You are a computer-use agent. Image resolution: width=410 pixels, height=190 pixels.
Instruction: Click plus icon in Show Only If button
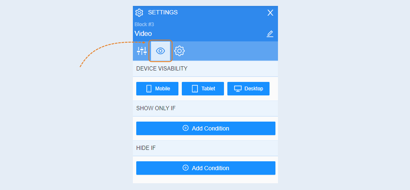(x=186, y=128)
